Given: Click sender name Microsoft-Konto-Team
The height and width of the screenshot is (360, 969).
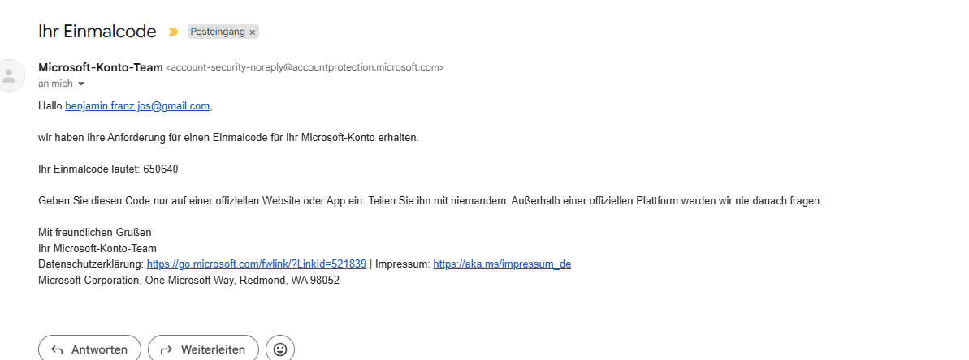Looking at the screenshot, I should coord(101,67).
